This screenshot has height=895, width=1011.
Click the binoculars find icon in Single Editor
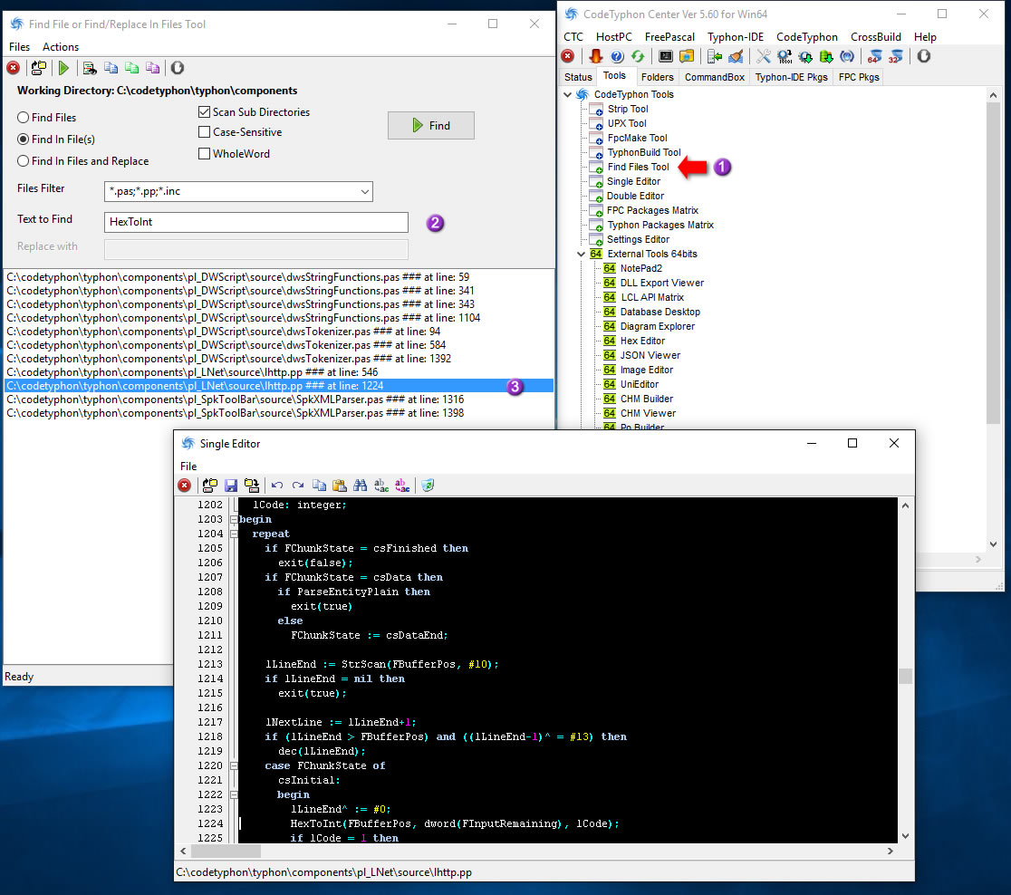point(360,486)
